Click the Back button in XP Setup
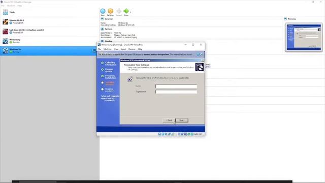This screenshot has width=325, height=183. 169,120
